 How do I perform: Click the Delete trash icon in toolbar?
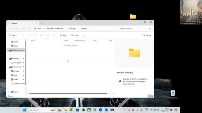54,35
